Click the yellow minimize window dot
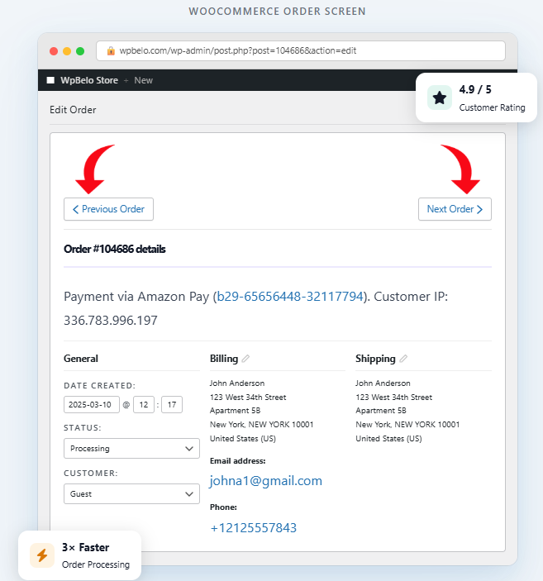Viewport: 543px width, 581px height. tap(67, 50)
